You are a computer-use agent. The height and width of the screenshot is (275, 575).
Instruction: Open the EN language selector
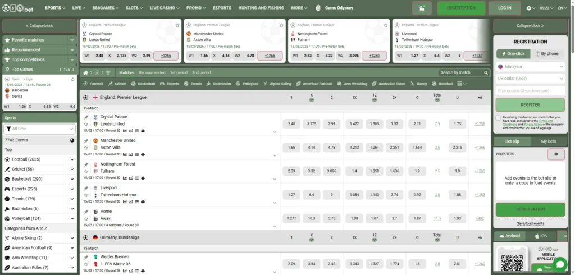[x=562, y=8]
